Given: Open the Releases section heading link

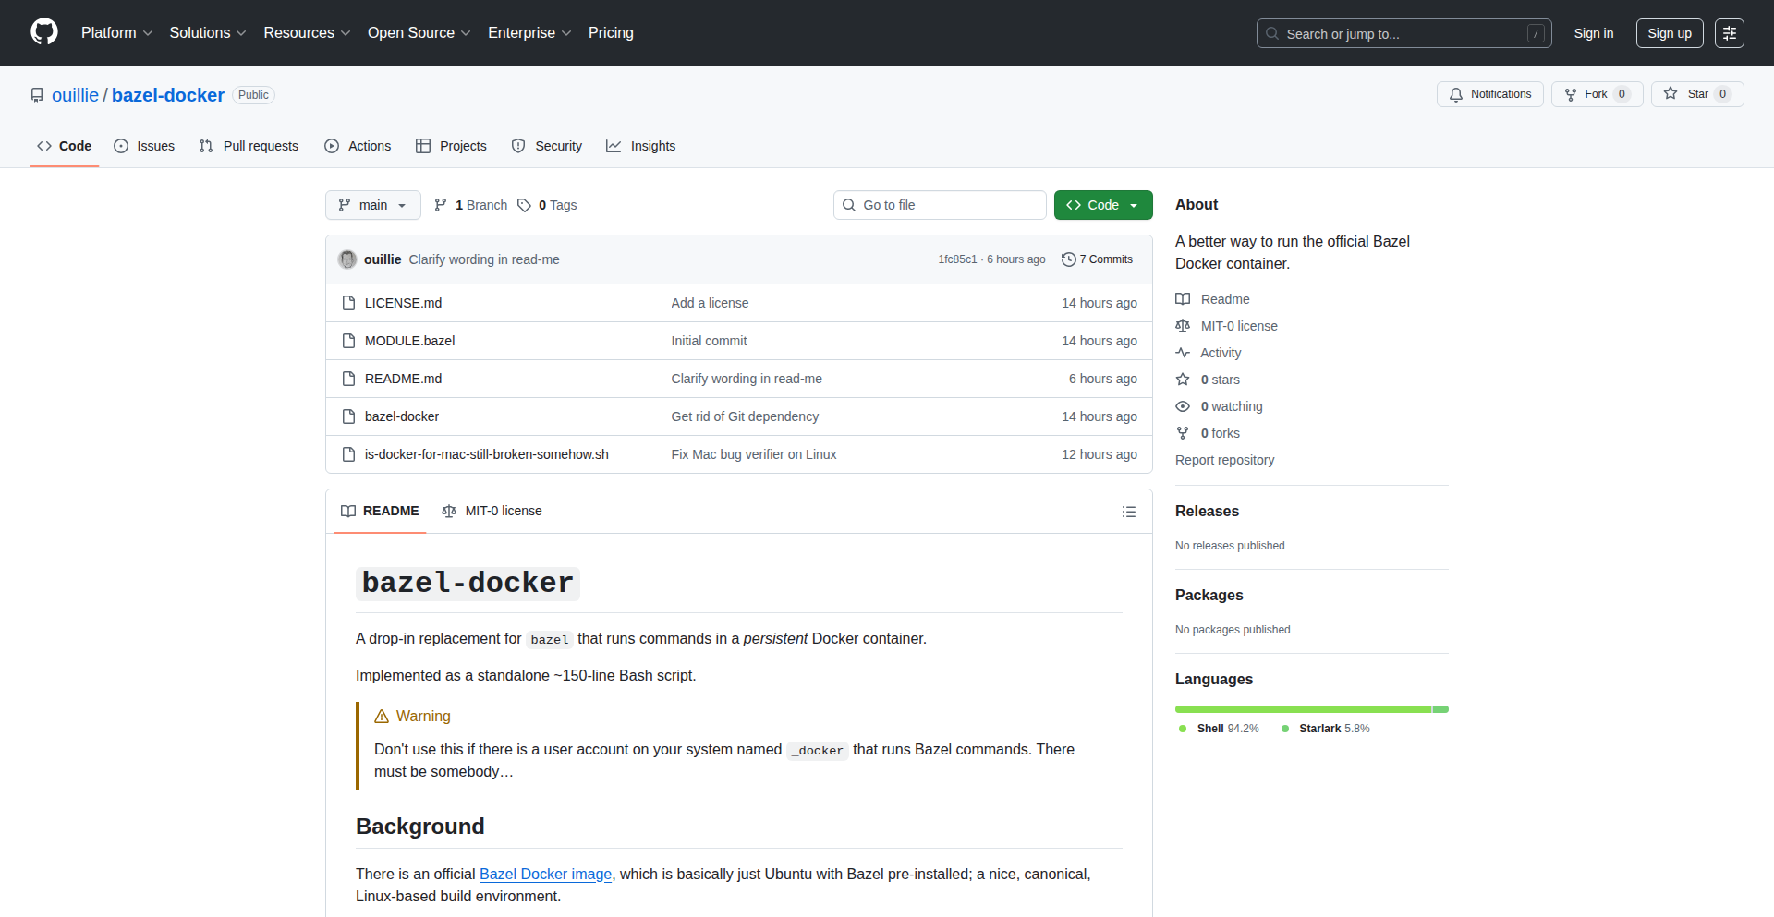Looking at the screenshot, I should (x=1207, y=511).
